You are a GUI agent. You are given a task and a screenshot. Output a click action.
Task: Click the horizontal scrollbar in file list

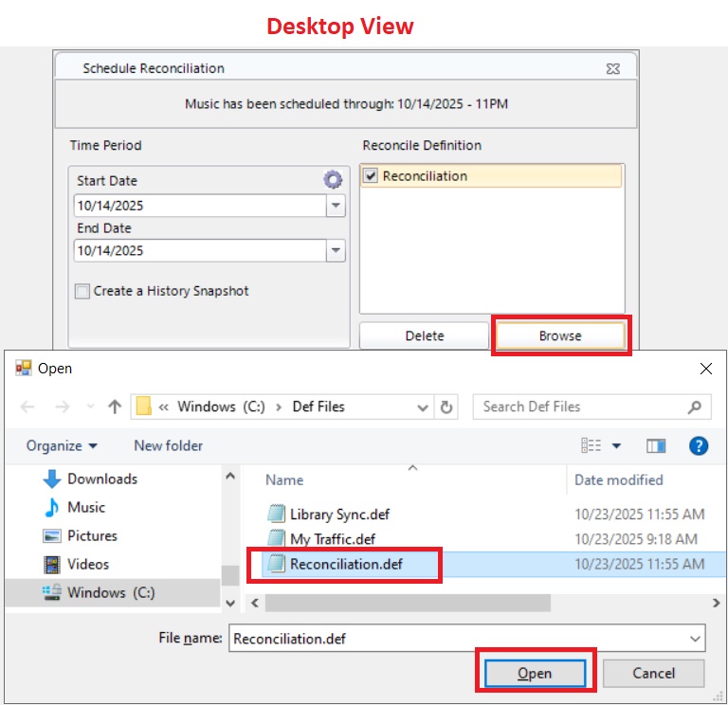click(x=408, y=603)
